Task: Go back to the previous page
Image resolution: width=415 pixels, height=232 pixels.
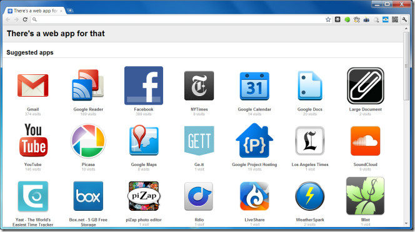Action: pyautogui.click(x=8, y=19)
